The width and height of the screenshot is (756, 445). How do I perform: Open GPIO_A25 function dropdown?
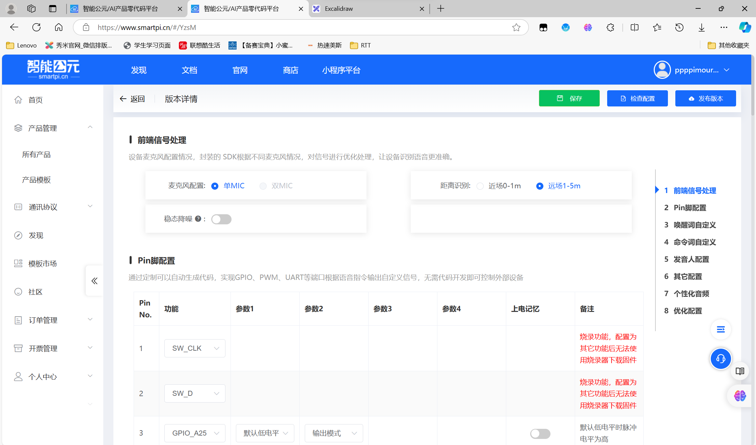pos(195,433)
